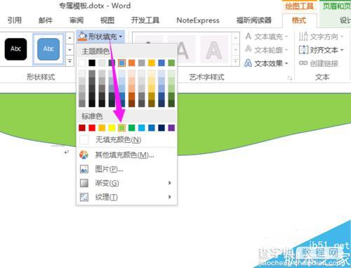Open the 审阅 ribbon tab

click(77, 20)
